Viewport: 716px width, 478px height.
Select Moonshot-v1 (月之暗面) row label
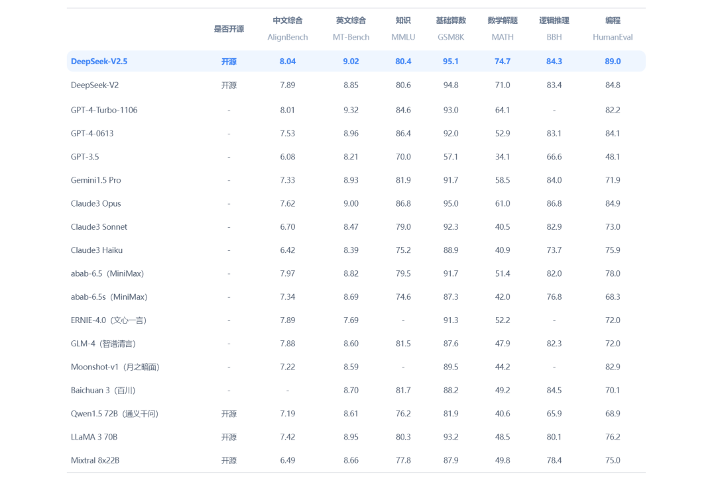point(115,367)
